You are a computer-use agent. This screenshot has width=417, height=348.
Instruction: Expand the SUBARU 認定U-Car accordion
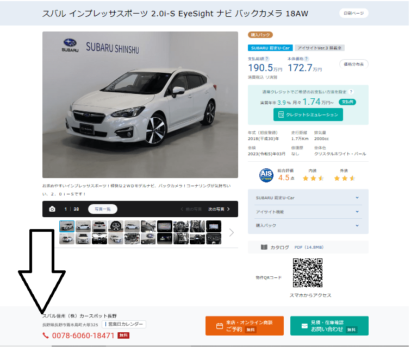[308, 198]
